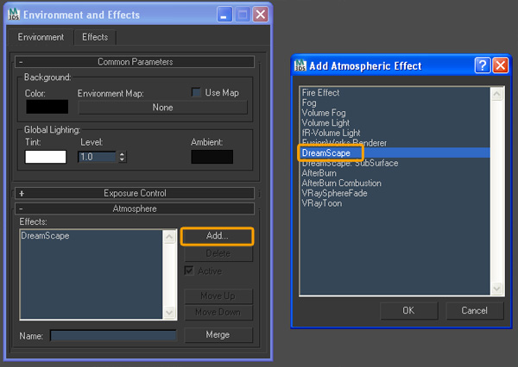Click the Move Up button
Screen dimensions: 518x367
pyautogui.click(x=218, y=295)
